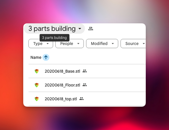This screenshot has height=130, width=169.
Task: Expand the Type filter
Action: [41, 44]
